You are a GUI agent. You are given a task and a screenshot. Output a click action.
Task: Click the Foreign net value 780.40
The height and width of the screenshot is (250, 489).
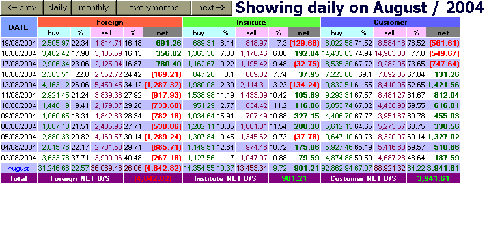coord(169,64)
